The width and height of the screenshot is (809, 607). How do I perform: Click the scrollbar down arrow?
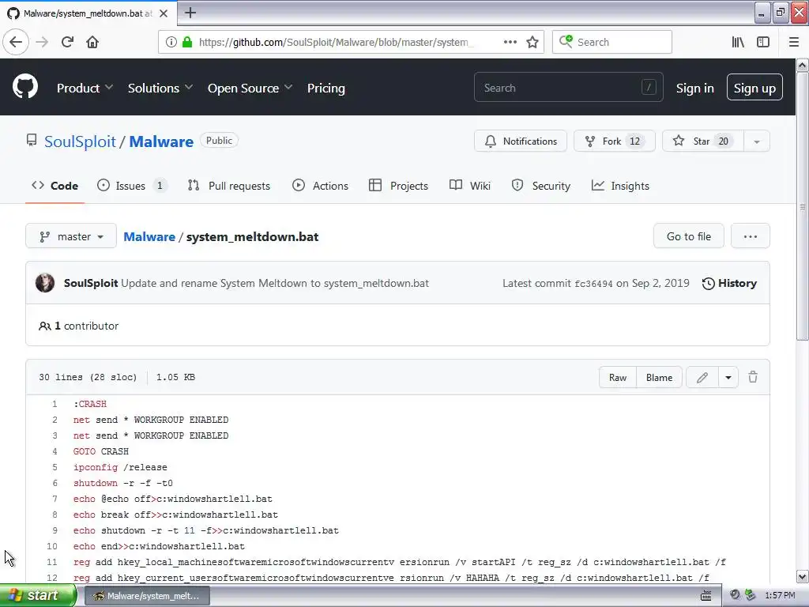pyautogui.click(x=802, y=576)
